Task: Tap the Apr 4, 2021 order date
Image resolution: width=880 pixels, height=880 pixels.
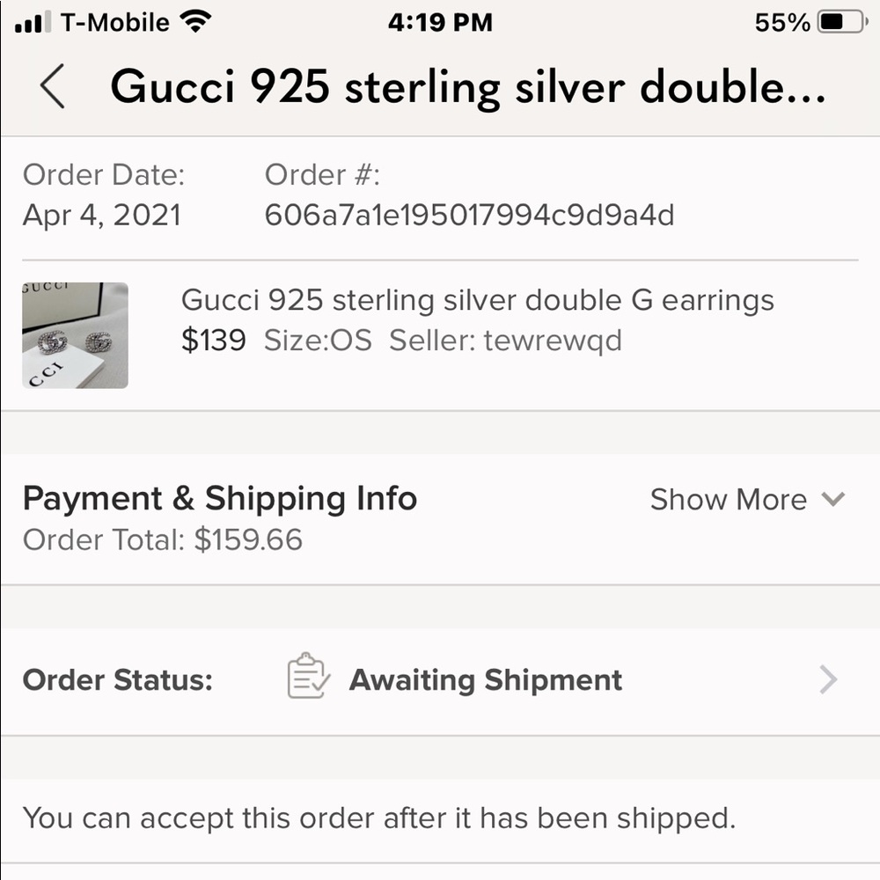Action: click(x=102, y=214)
